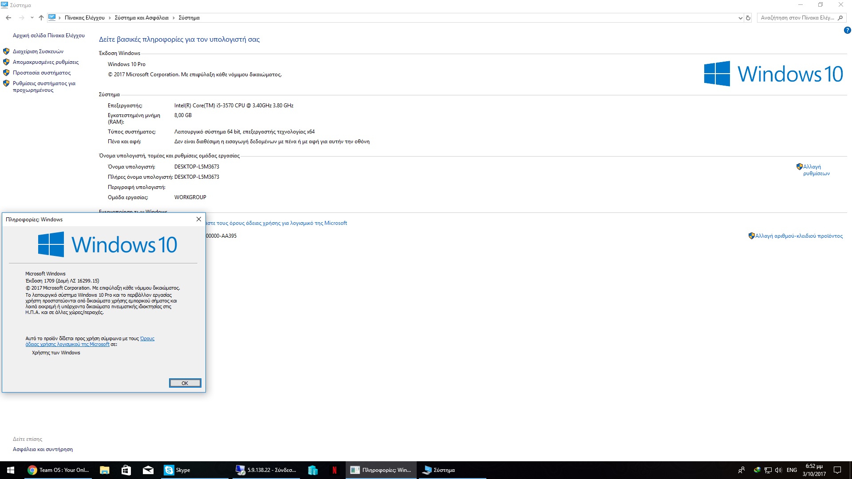852x479 pixels.
Task: Open Πίνακας Ελέγχου breadcrumb
Action: tap(85, 18)
